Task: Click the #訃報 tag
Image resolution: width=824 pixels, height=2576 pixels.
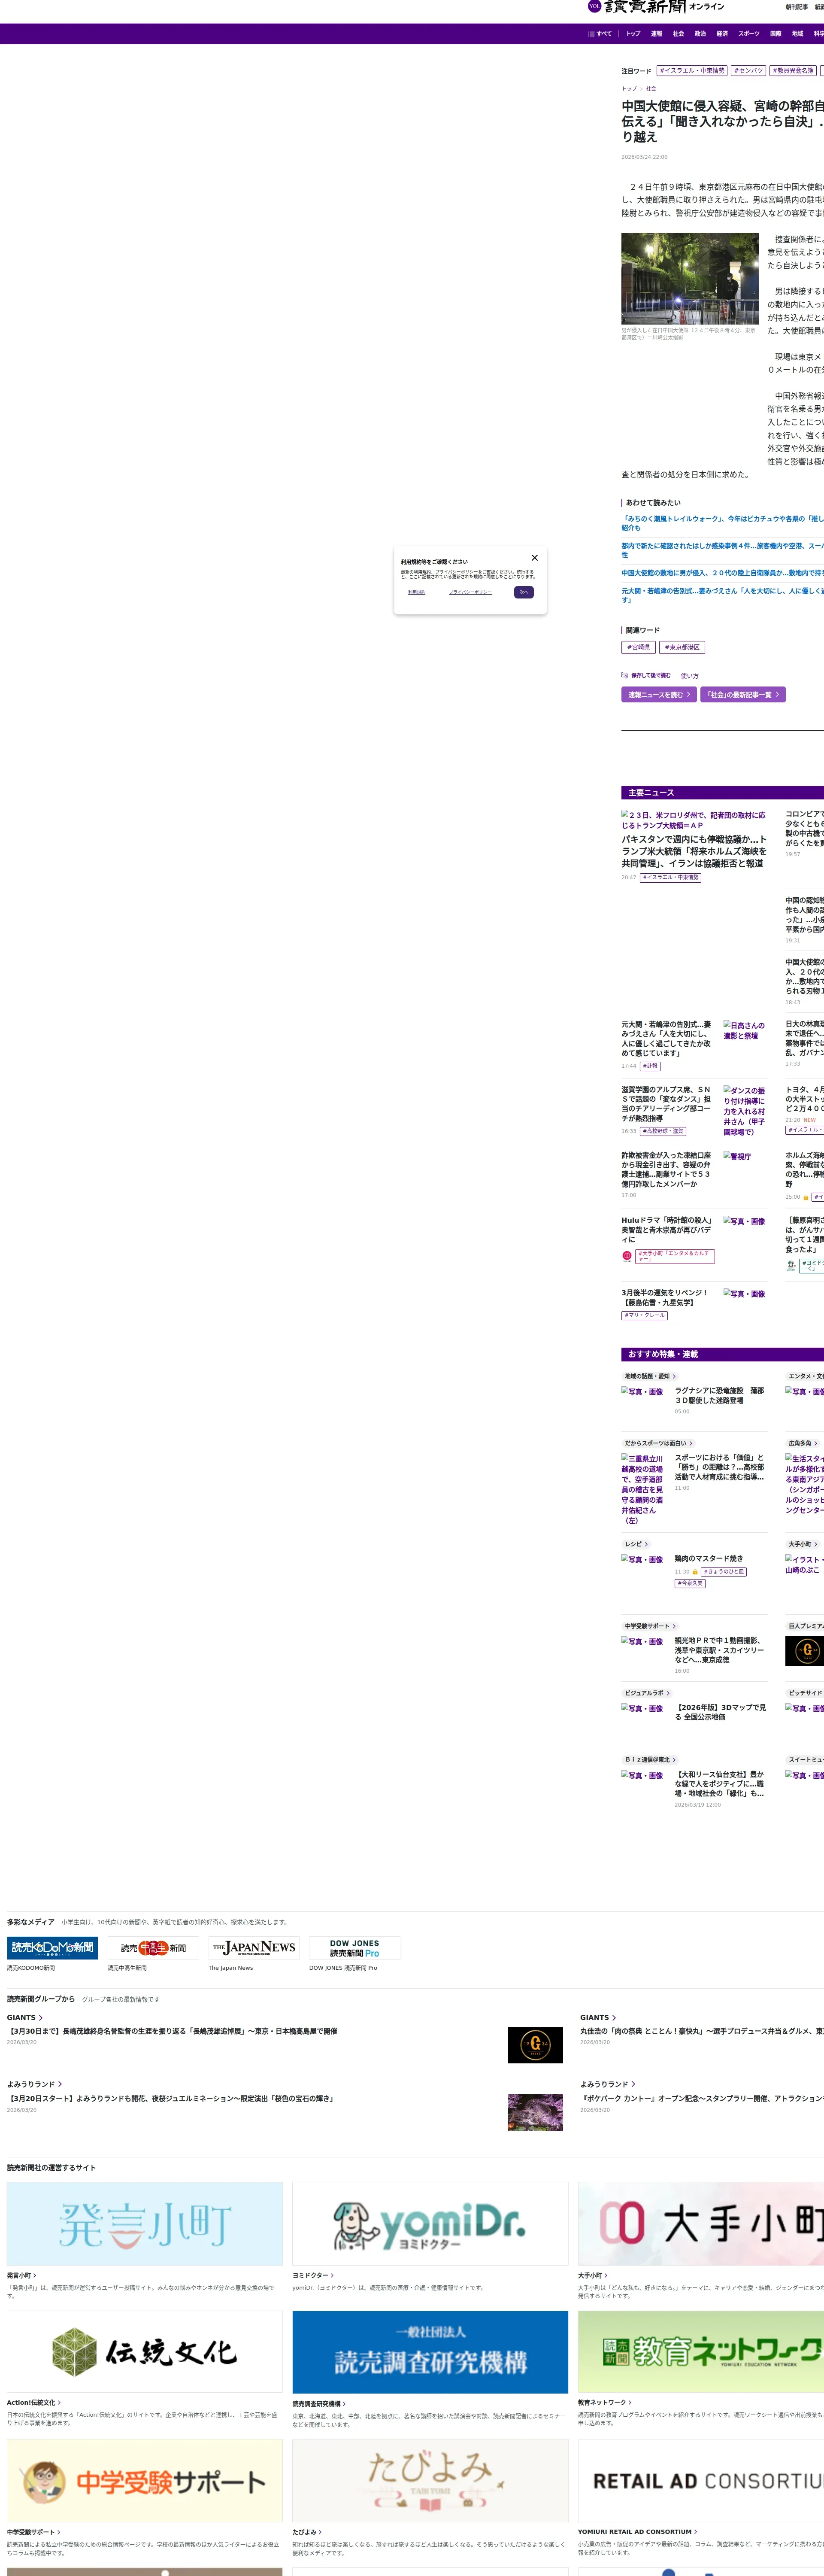Action: tap(650, 1066)
